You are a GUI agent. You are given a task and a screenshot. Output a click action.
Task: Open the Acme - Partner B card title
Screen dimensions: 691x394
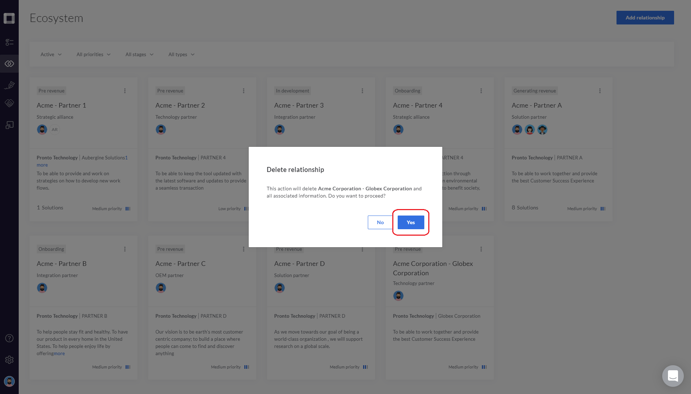[x=62, y=264]
